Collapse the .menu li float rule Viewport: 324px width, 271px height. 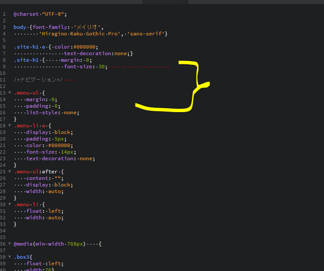tap(10, 204)
